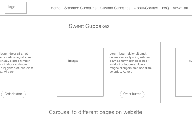Open the Home navigation link
The height and width of the screenshot is (120, 192).
coord(55,8)
